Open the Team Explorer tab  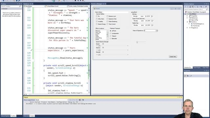(x=197, y=68)
